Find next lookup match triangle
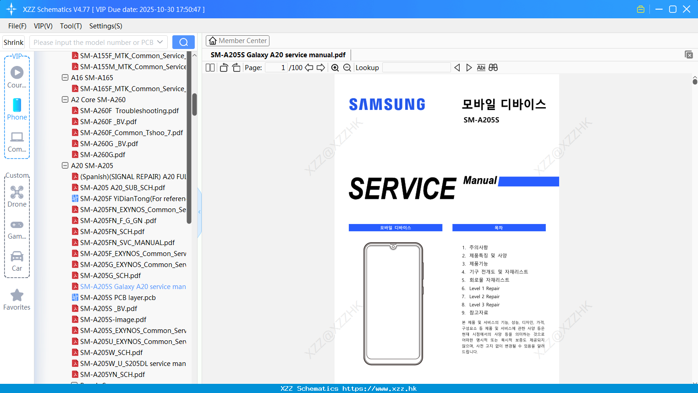Screen dimensions: 698x393 coord(469,68)
